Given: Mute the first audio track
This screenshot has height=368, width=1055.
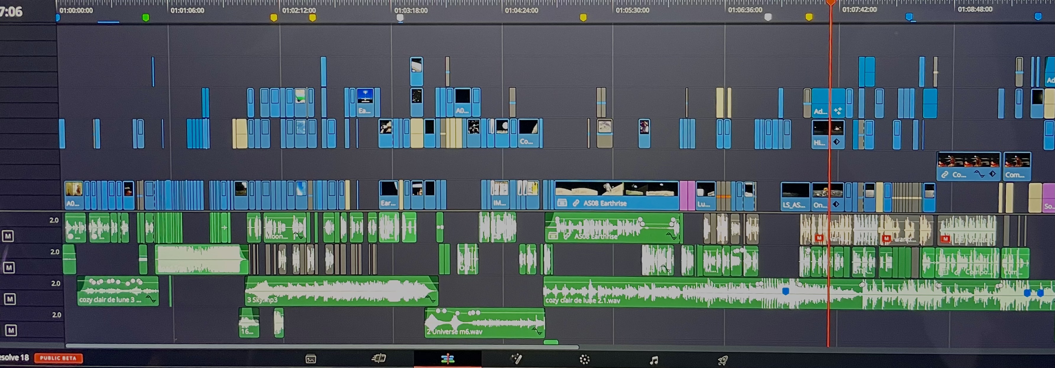Looking at the screenshot, I should point(8,236).
